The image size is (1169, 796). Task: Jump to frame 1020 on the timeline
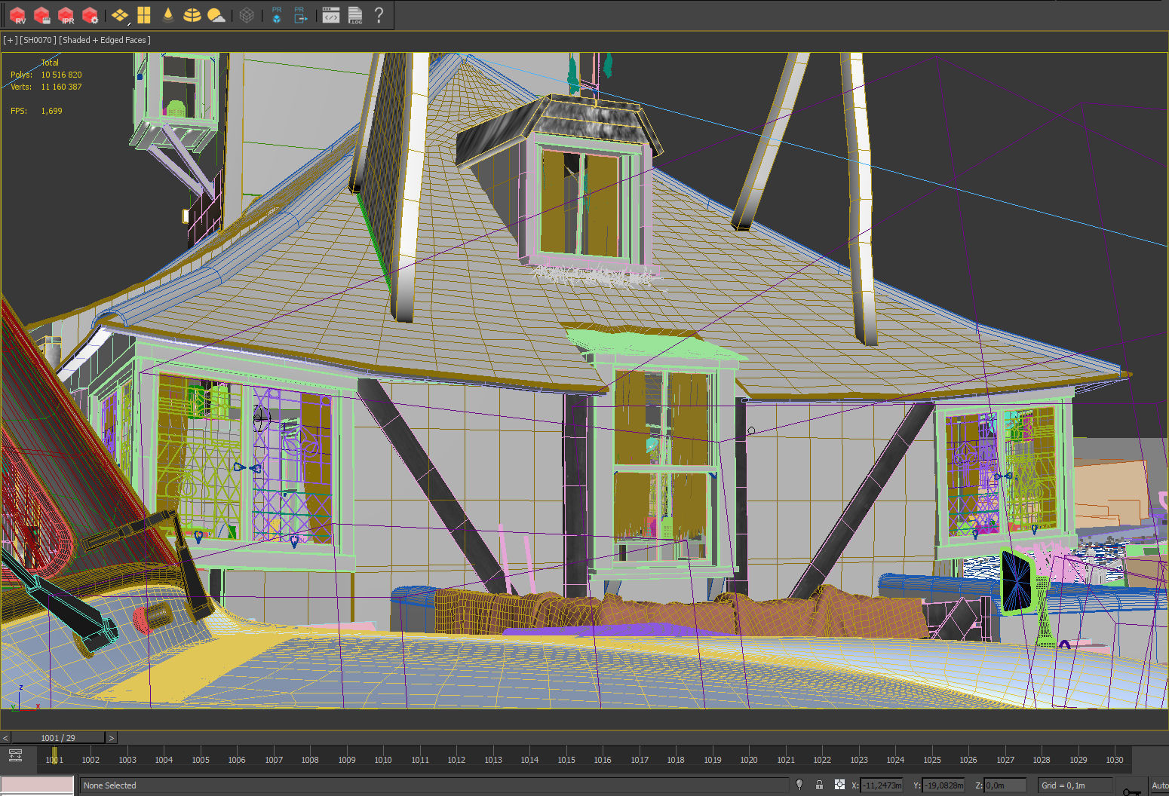coord(749,760)
